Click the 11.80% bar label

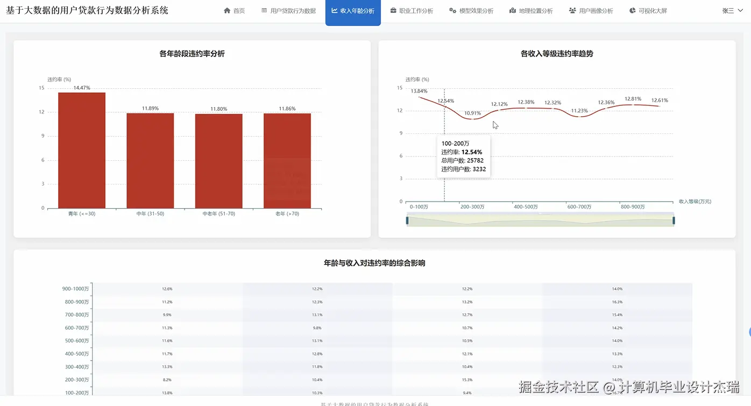click(218, 109)
